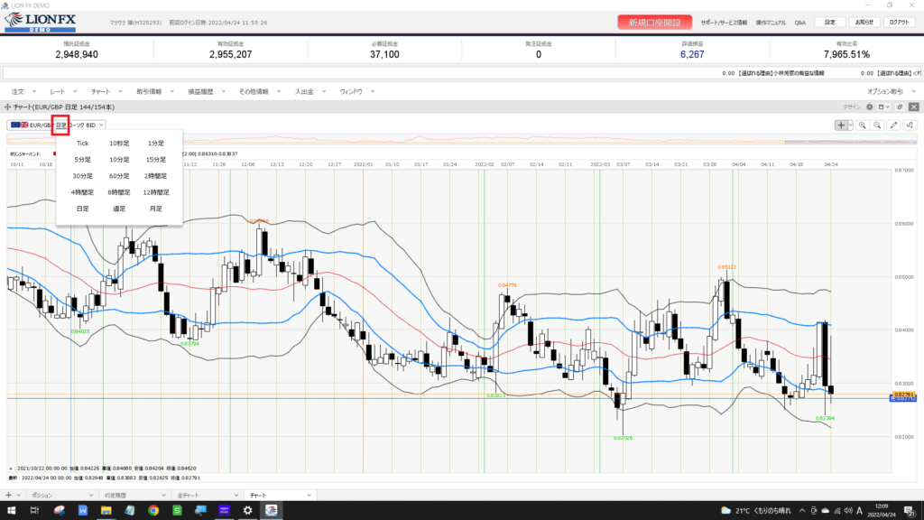Click the move handle beside the chart title
The image size is (924, 520).
pyautogui.click(x=7, y=107)
